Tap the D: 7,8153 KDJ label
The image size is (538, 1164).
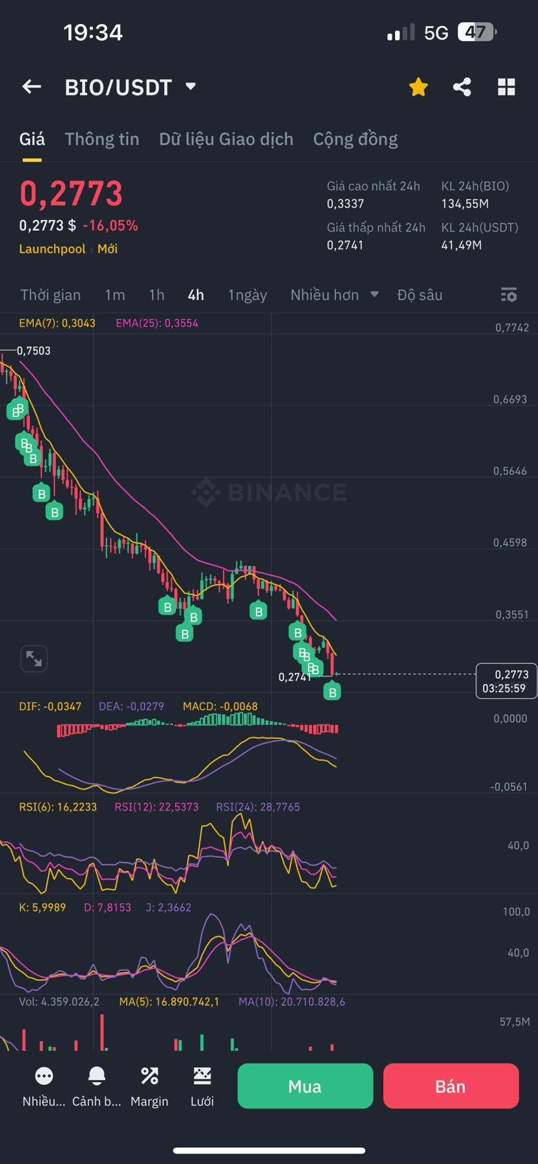coord(108,907)
